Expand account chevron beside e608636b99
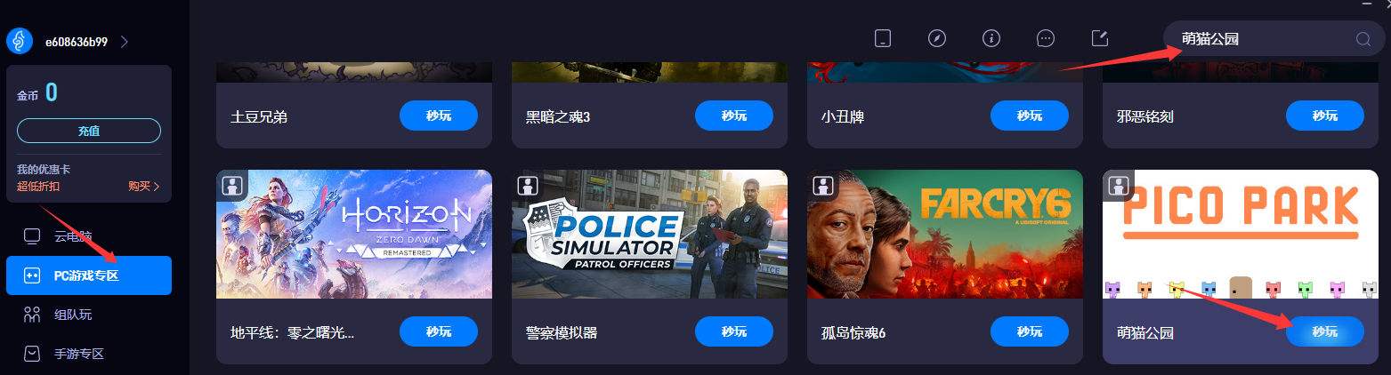The image size is (1391, 375). [x=124, y=42]
